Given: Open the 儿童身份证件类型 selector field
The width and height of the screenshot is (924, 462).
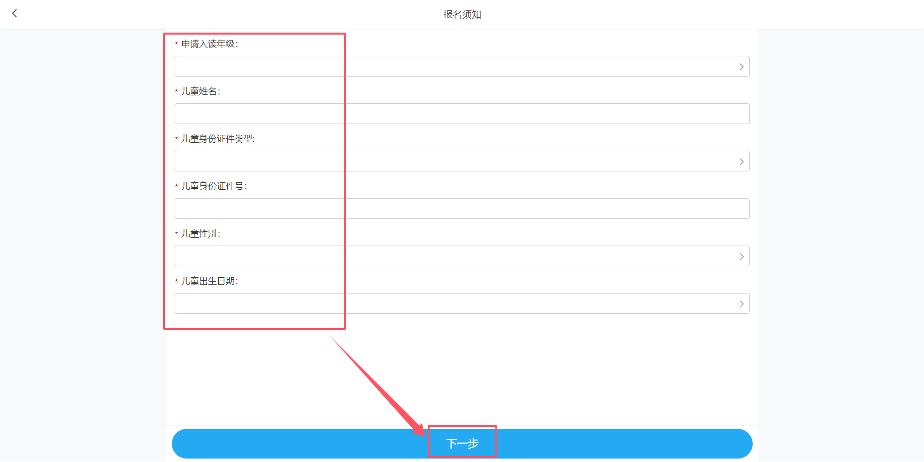Looking at the screenshot, I should (462, 161).
